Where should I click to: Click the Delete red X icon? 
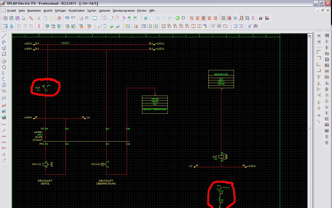coord(59,18)
